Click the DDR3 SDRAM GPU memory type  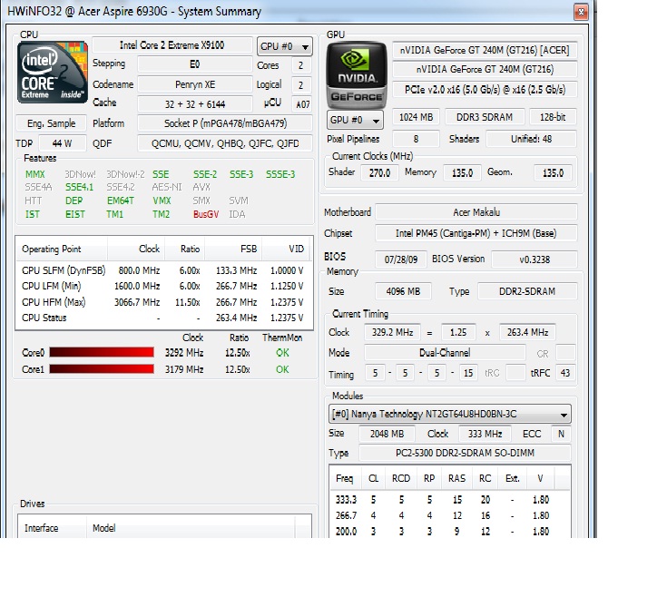coord(485,117)
